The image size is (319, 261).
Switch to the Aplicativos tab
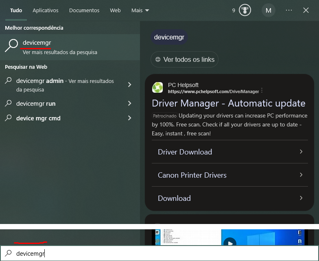tap(46, 11)
